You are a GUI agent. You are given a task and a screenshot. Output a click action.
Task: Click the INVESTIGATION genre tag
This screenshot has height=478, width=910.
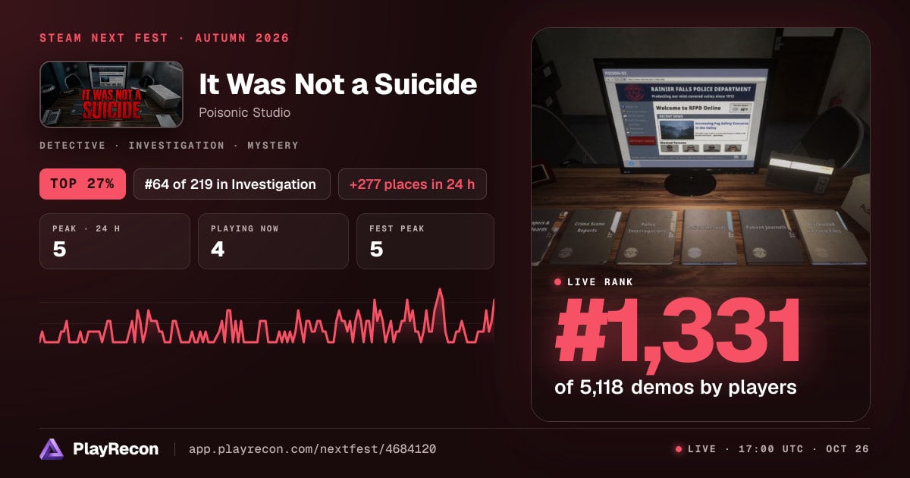(x=177, y=145)
